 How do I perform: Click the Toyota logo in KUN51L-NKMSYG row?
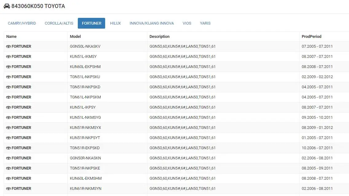9,117
